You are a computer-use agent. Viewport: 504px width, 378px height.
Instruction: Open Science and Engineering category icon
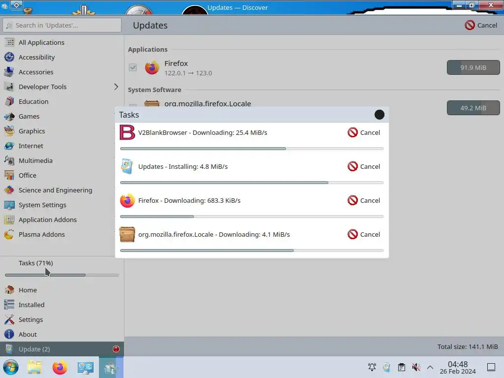9,190
